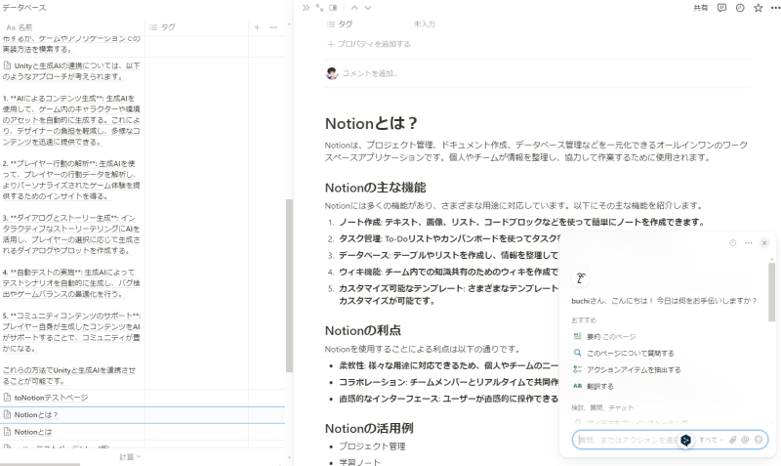Close the side peek with double-chevron icon
The height and width of the screenshot is (466, 781).
point(306,7)
